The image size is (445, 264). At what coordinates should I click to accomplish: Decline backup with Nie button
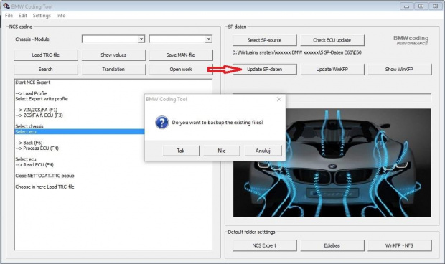click(x=222, y=151)
